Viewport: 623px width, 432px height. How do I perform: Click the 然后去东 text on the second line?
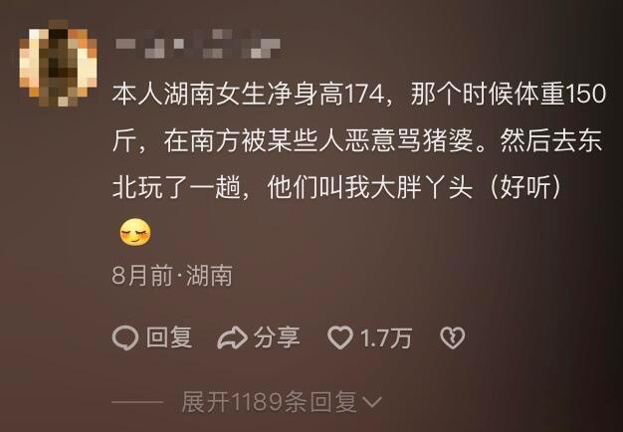click(x=551, y=141)
